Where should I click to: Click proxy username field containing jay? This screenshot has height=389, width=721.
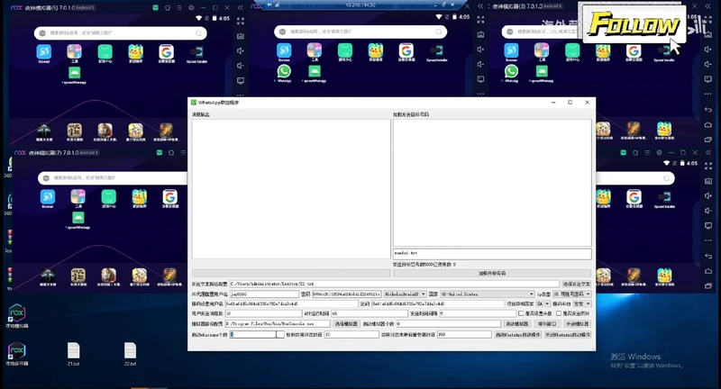coord(264,294)
